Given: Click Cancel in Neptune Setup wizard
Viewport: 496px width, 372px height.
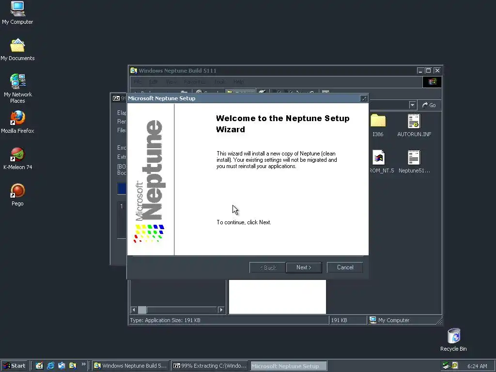Looking at the screenshot, I should [x=345, y=267].
